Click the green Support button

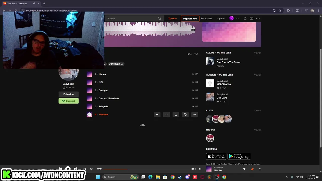pos(68,101)
